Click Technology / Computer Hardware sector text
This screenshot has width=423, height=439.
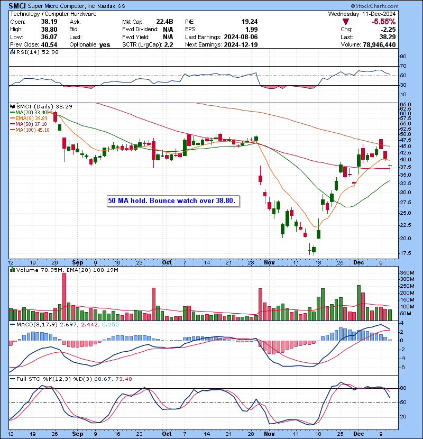[x=53, y=14]
